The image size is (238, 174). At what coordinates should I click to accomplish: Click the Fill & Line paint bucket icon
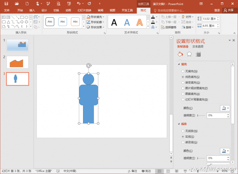[180, 54]
